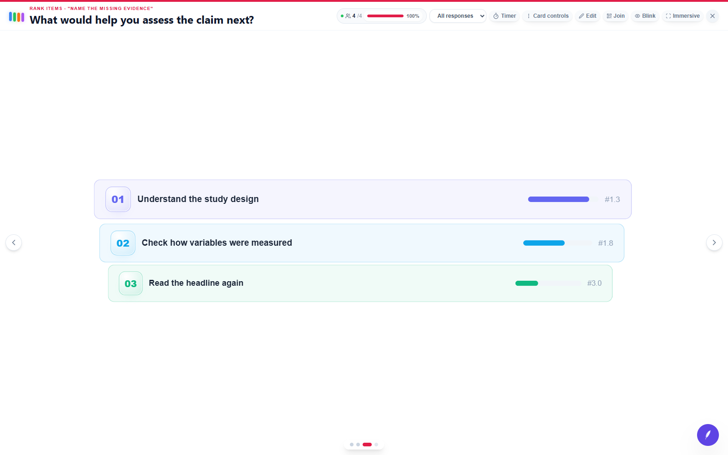This screenshot has width=728, height=455.
Task: Click the #3.0 average rank value
Action: click(594, 283)
